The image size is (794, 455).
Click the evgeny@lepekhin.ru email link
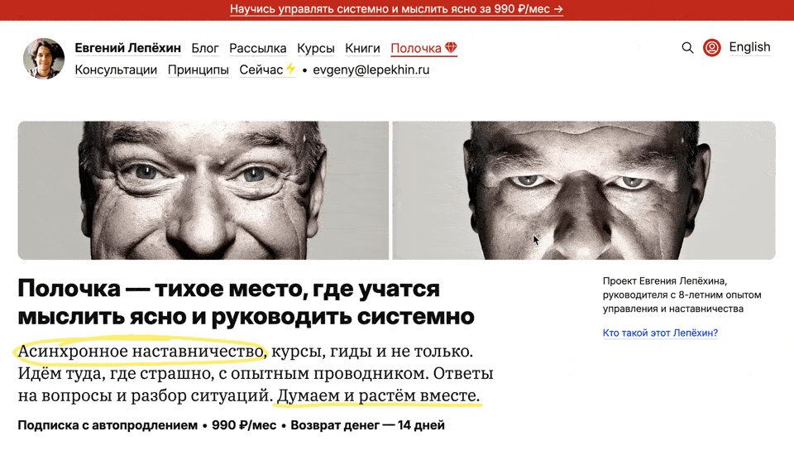tap(371, 70)
